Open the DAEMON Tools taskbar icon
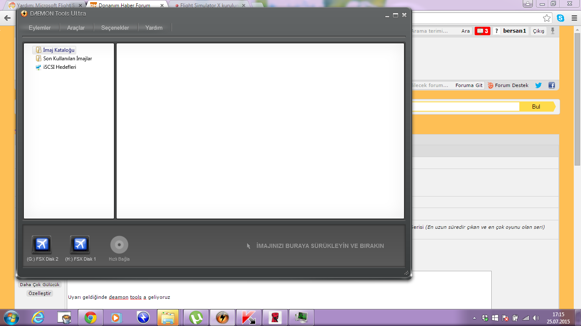The image size is (581, 326). pyautogui.click(x=222, y=318)
